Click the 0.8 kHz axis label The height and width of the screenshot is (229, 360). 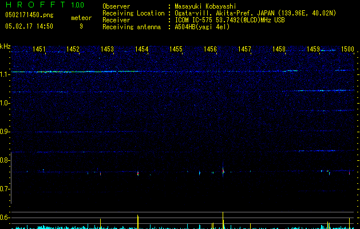(5, 160)
